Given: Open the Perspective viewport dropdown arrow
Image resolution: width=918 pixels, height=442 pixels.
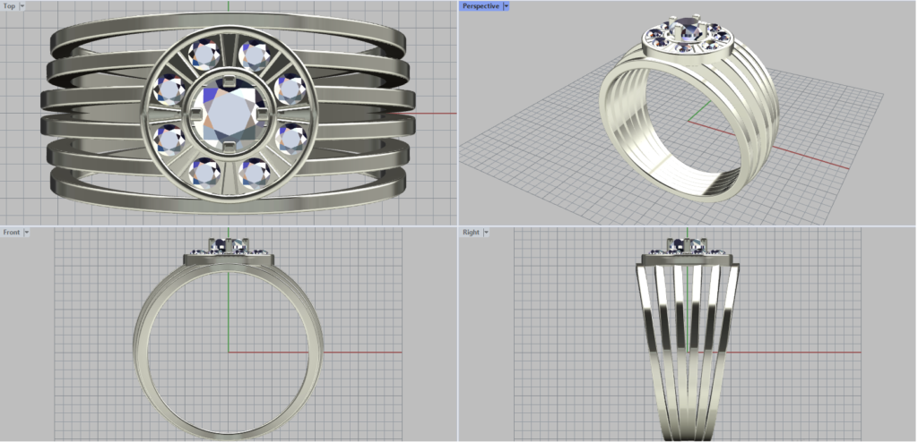Looking at the screenshot, I should pos(506,5).
